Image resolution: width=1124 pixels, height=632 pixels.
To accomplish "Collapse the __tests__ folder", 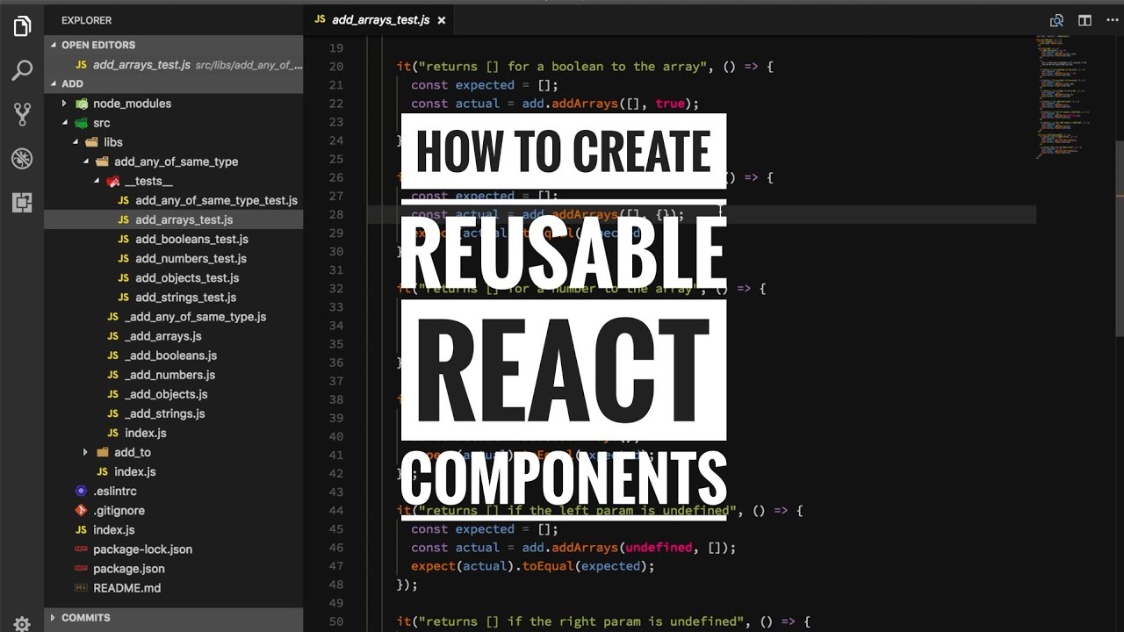I will point(96,181).
